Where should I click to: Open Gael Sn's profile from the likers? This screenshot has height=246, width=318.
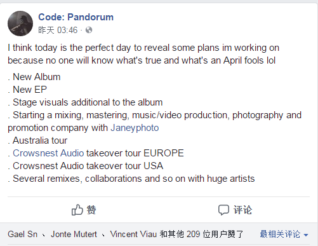[22, 234]
